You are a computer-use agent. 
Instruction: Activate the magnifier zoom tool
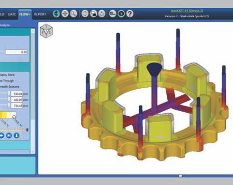point(73,13)
